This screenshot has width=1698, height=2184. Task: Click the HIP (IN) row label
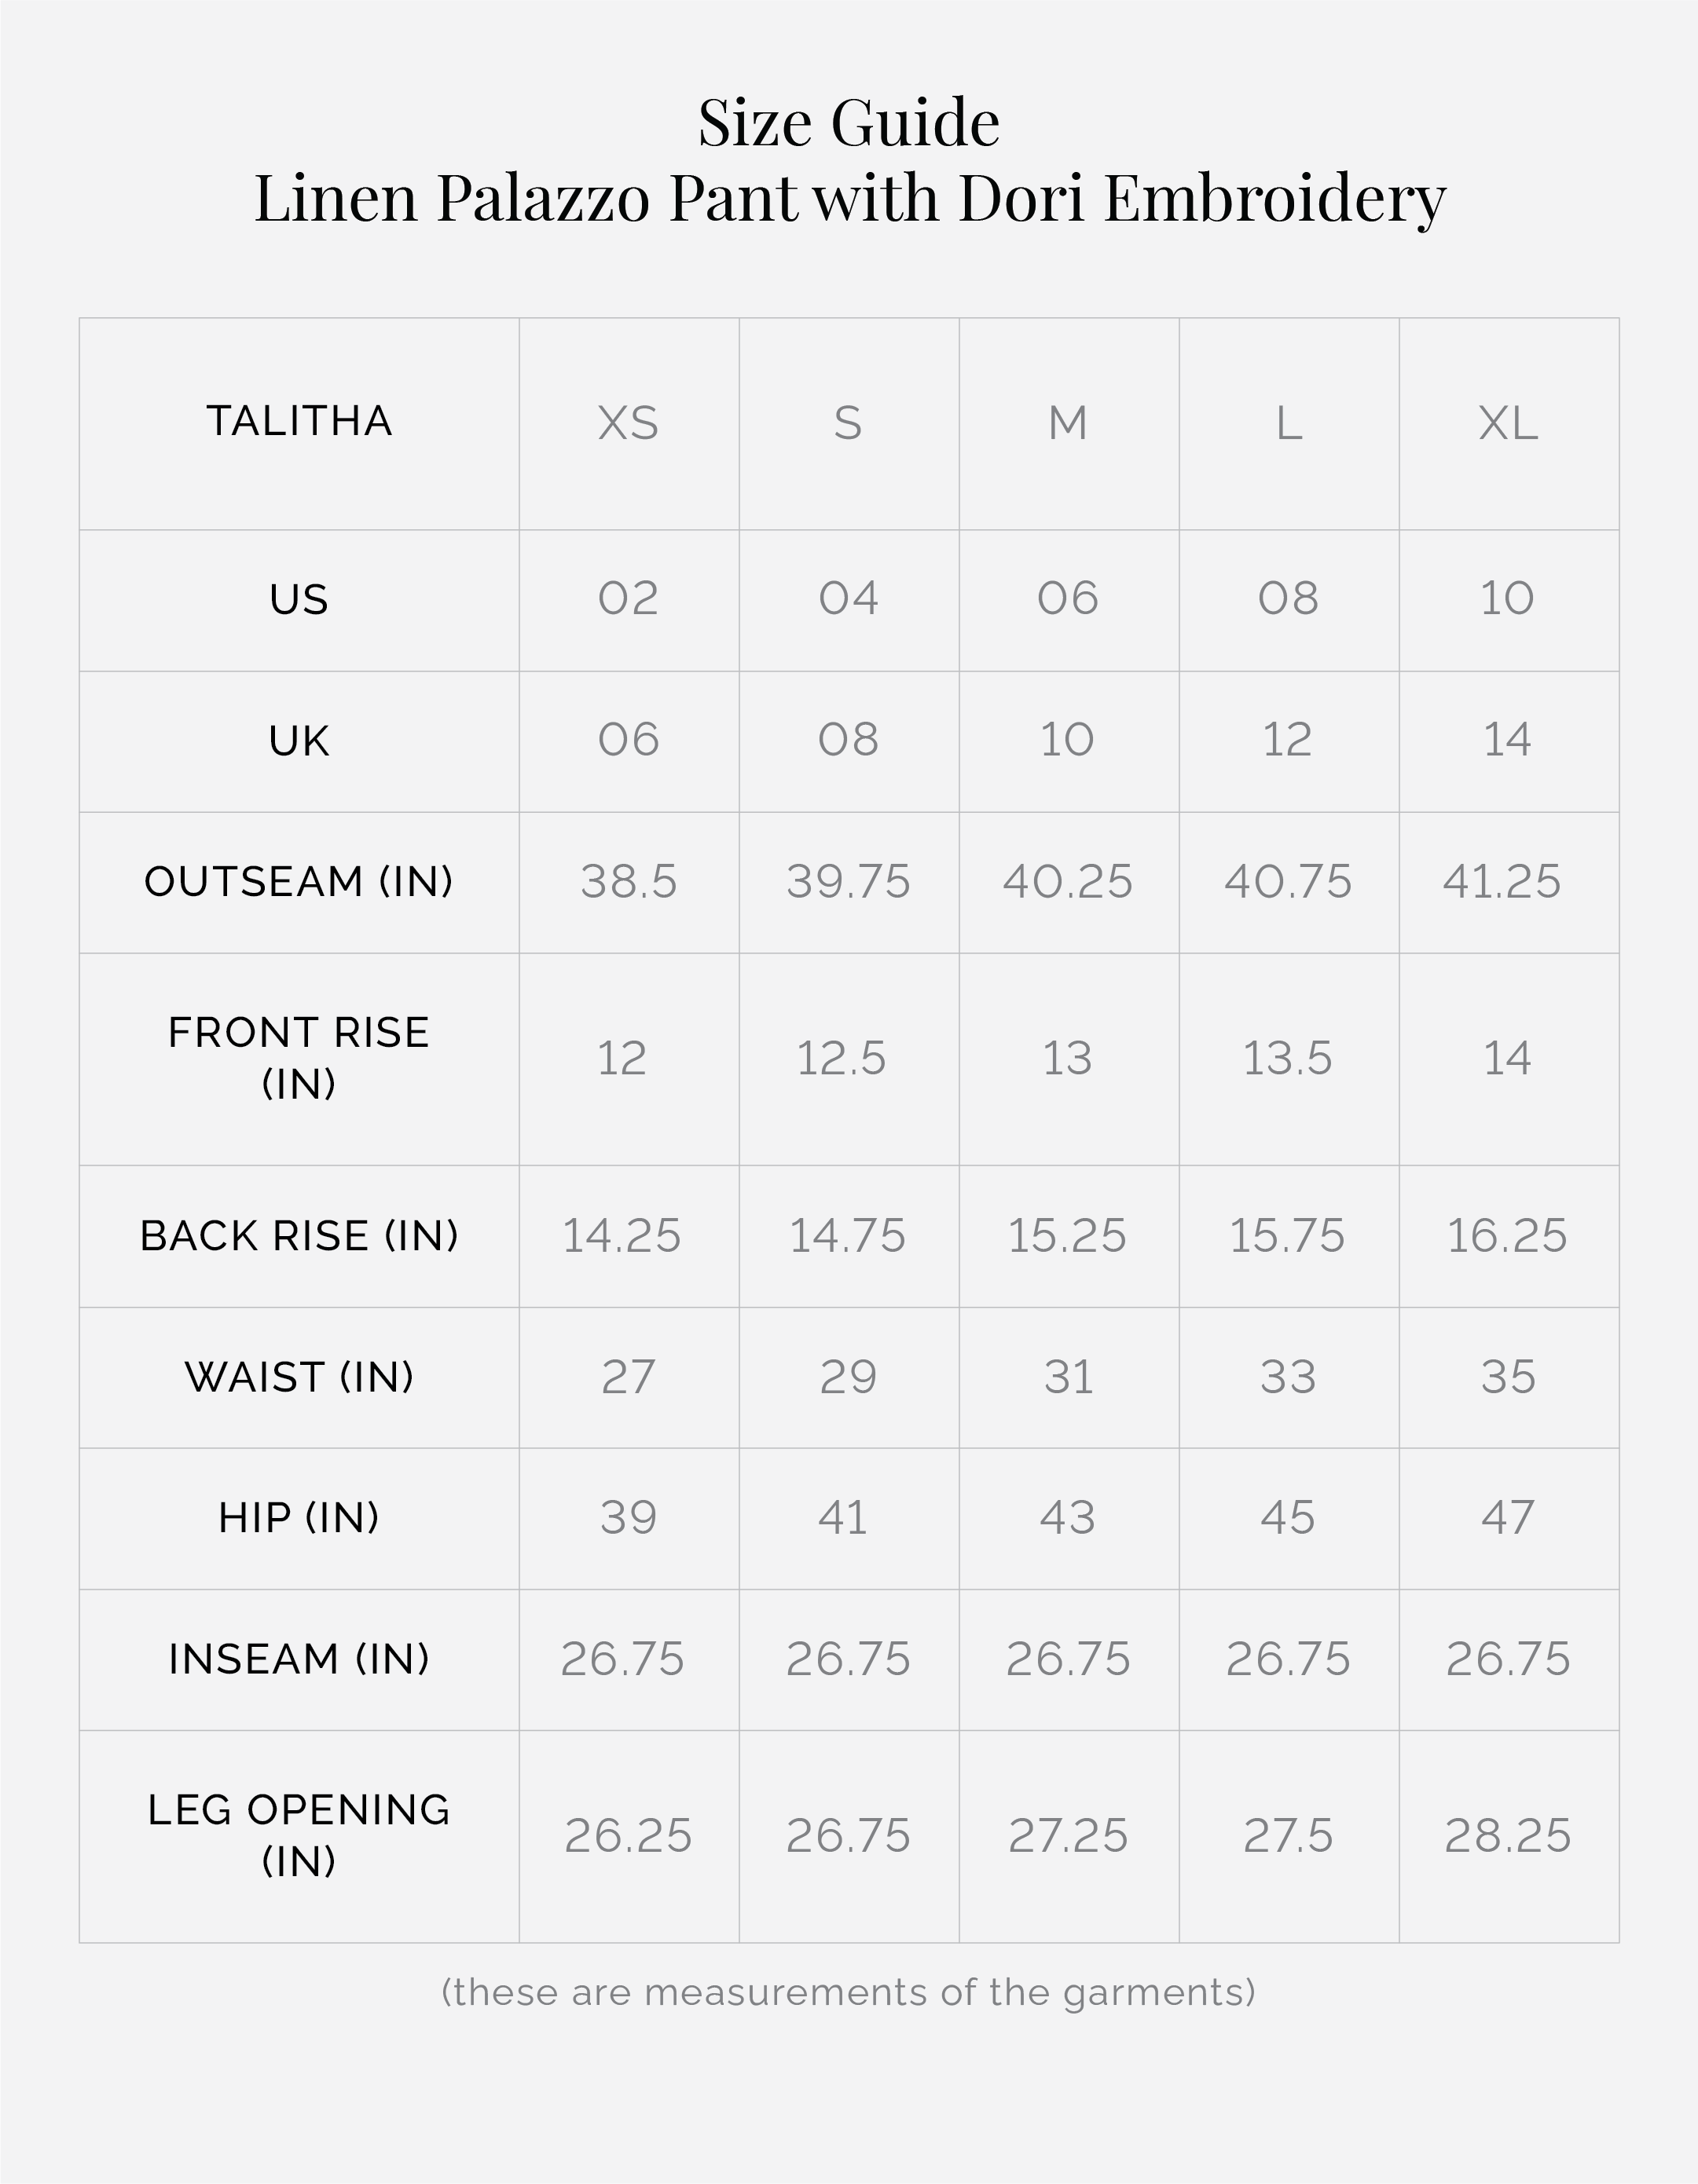point(299,1518)
